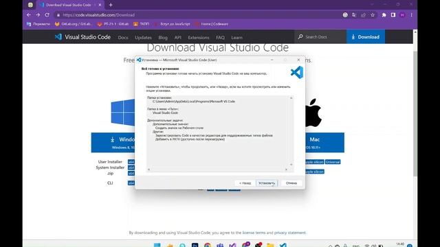Image resolution: width=440 pixels, height=247 pixels.
Task: Click < Назад in the installer dialog
Action: click(245, 183)
